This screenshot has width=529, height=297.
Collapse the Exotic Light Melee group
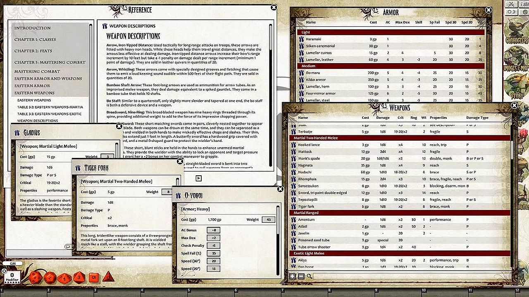[400, 253]
